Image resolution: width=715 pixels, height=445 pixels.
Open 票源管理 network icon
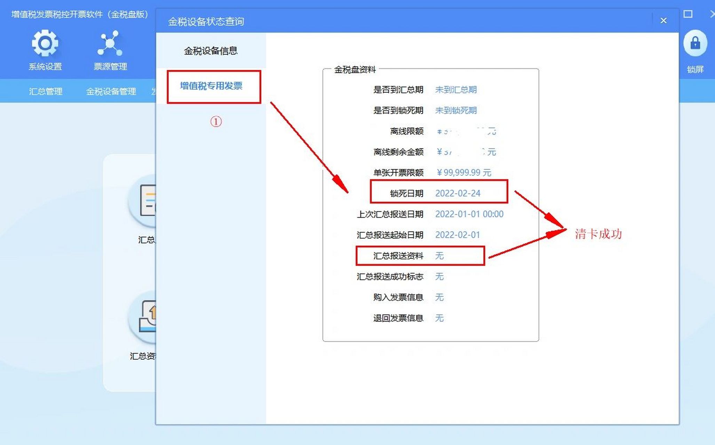point(110,44)
